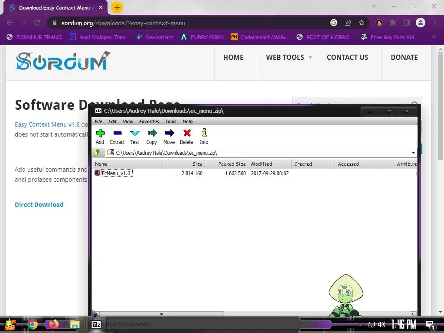Screen dimensions: 444x333
Task: Go back in Chrome browser
Action: pyautogui.click(x=10, y=23)
